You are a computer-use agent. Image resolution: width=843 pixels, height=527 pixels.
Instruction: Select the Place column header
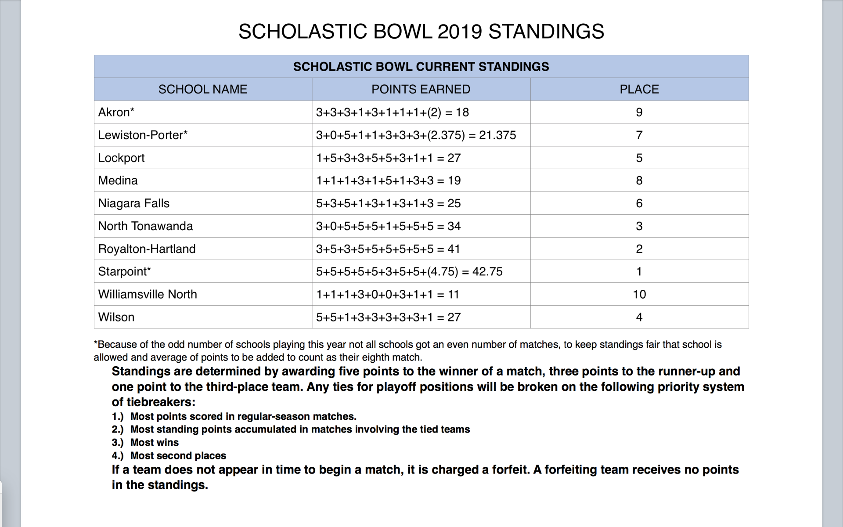click(639, 90)
